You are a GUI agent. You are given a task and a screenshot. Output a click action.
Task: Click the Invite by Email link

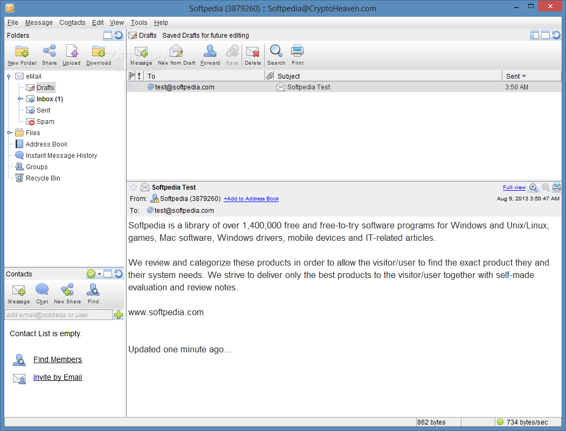(58, 377)
